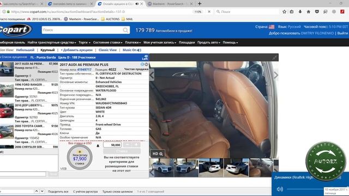This screenshot has height=196, width=349.
Task: Open the interior seat photo thumbnail
Action: (261, 168)
